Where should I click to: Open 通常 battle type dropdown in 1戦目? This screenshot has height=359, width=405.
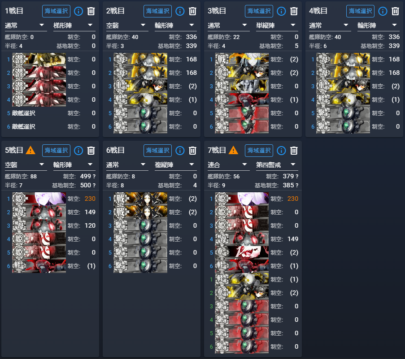point(26,26)
